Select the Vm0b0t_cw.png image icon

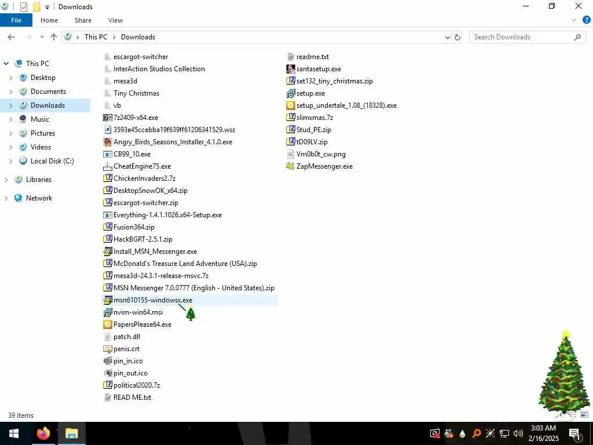[x=291, y=154]
